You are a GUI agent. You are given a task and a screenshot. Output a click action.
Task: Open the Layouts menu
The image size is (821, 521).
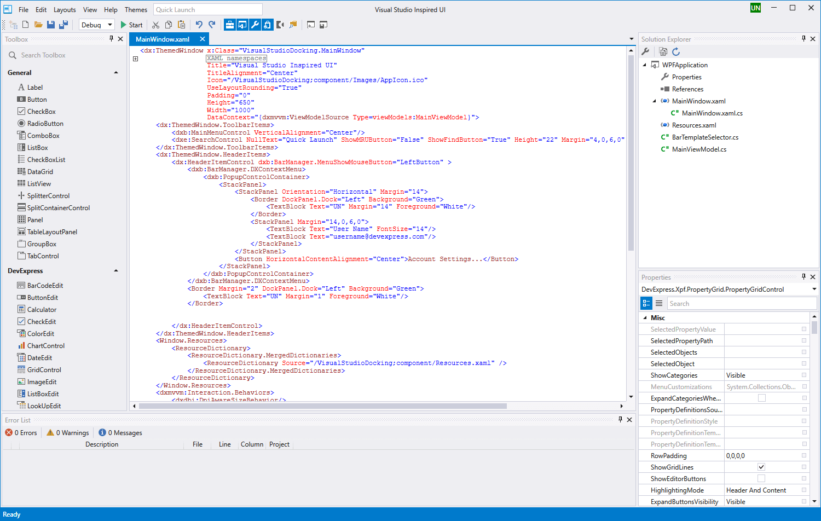(65, 10)
